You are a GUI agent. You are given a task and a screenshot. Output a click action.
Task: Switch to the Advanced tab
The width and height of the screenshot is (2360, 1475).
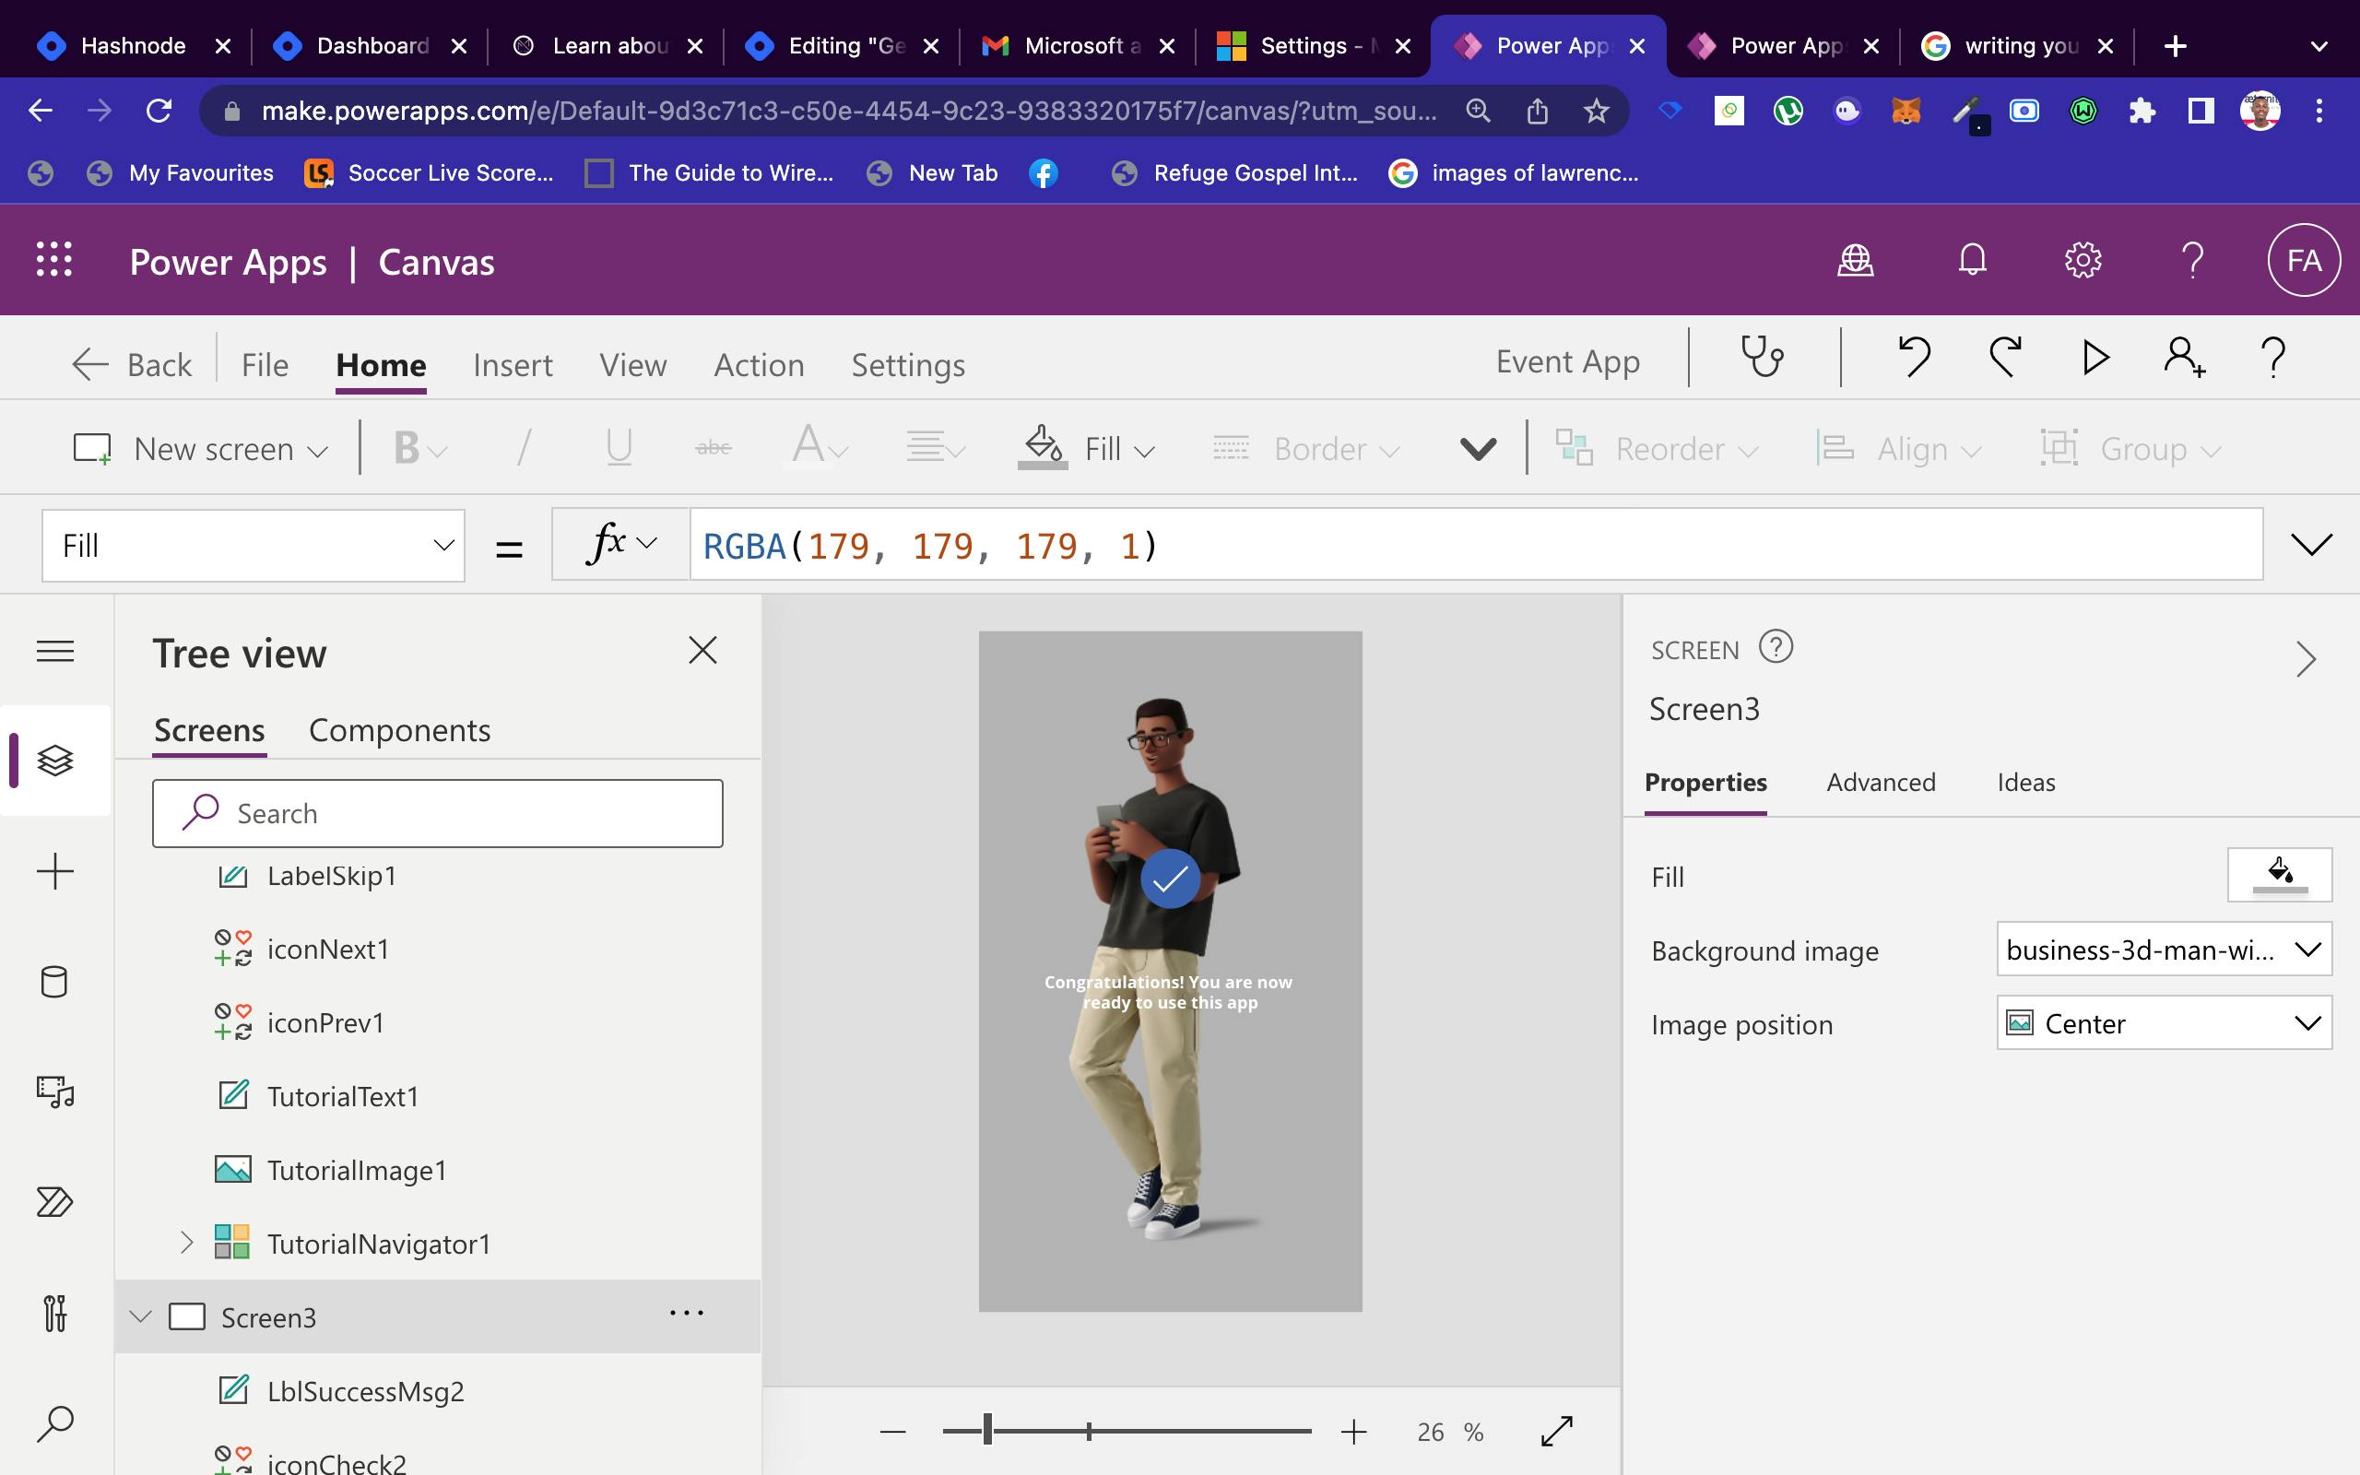pos(1881,782)
